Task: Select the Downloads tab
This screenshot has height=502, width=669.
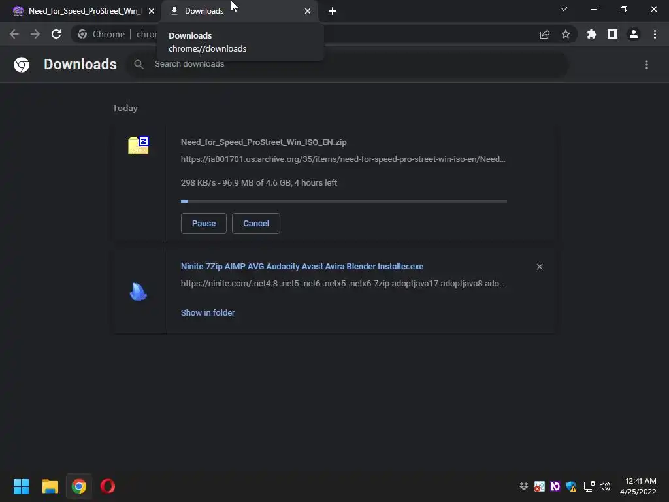Action: click(240, 11)
